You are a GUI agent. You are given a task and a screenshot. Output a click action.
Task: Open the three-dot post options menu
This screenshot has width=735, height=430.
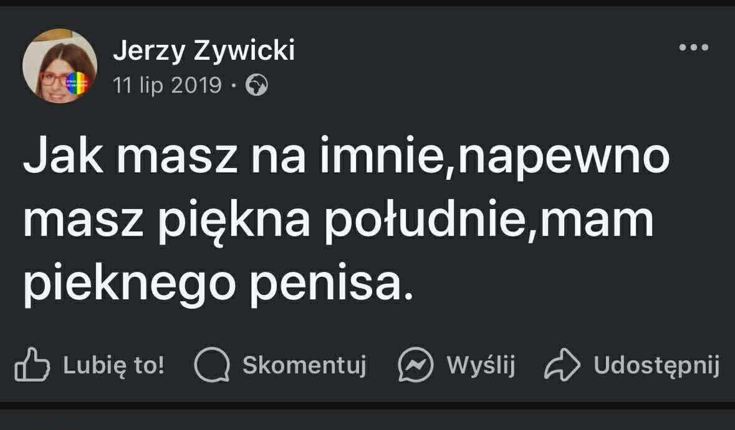click(x=693, y=48)
